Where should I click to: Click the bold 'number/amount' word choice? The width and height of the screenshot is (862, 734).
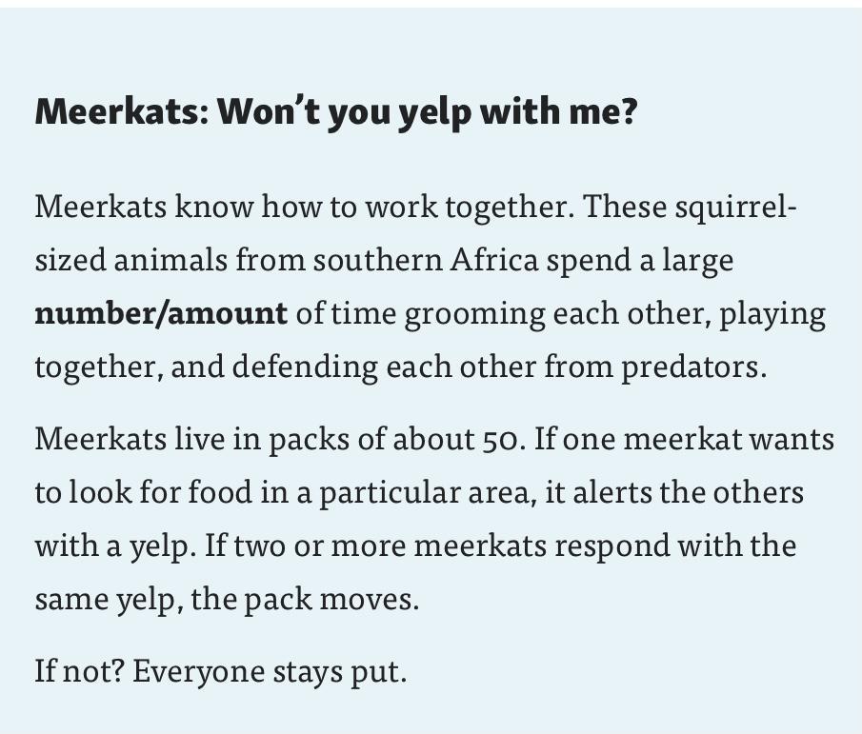161,314
